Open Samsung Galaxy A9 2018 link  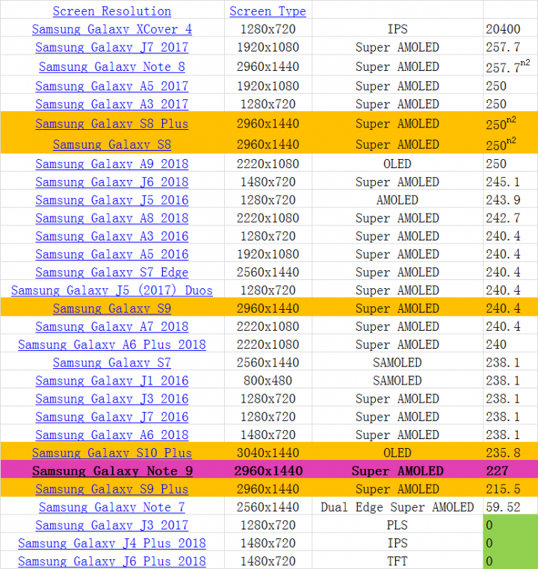tap(112, 164)
